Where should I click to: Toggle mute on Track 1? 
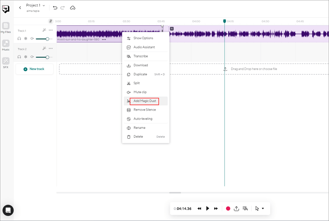tap(32, 39)
